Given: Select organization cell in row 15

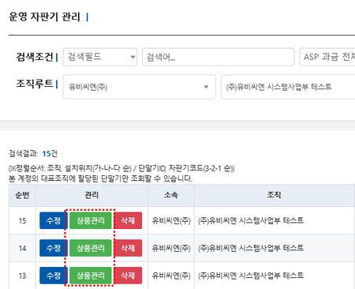Looking at the screenshot, I should [x=275, y=220].
